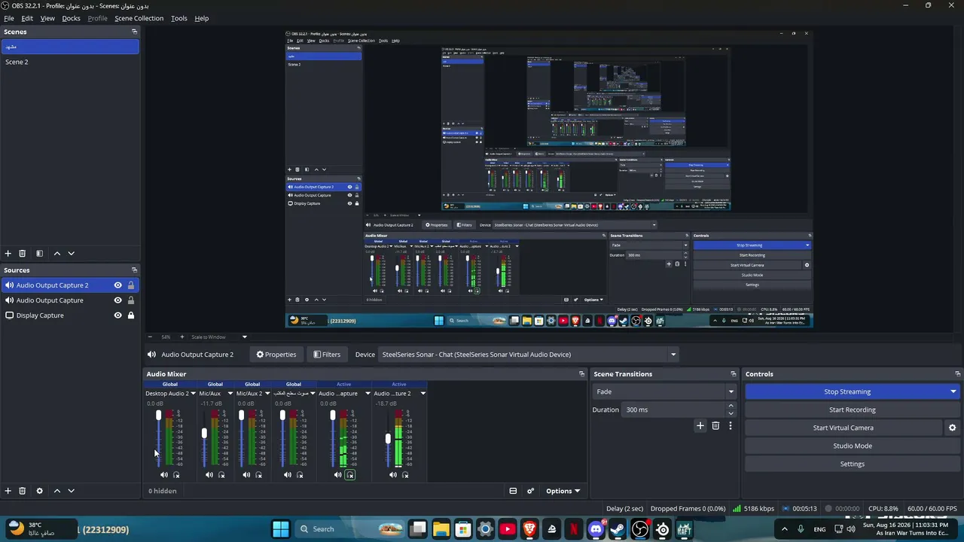Move selected source up

point(57,491)
